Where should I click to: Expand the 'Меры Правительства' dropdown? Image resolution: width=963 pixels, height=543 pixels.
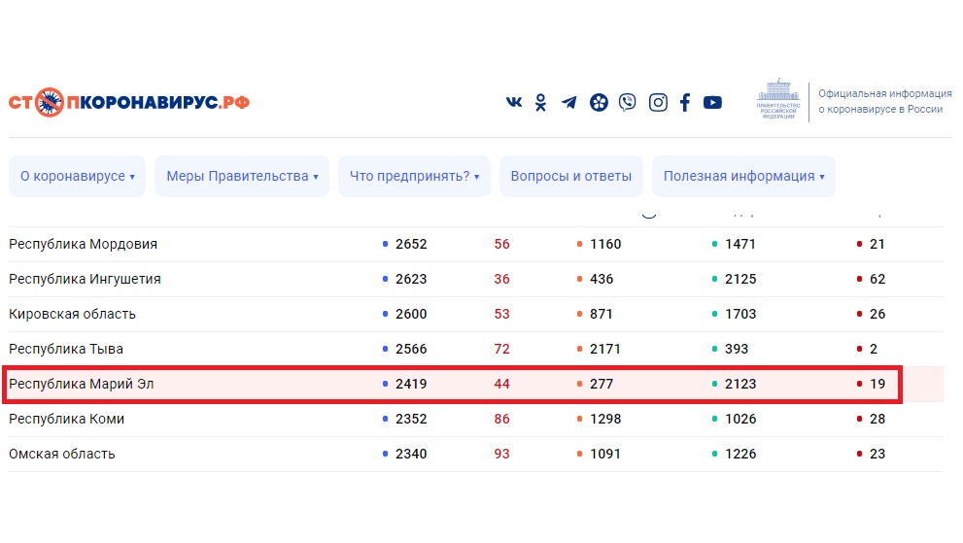pyautogui.click(x=242, y=176)
